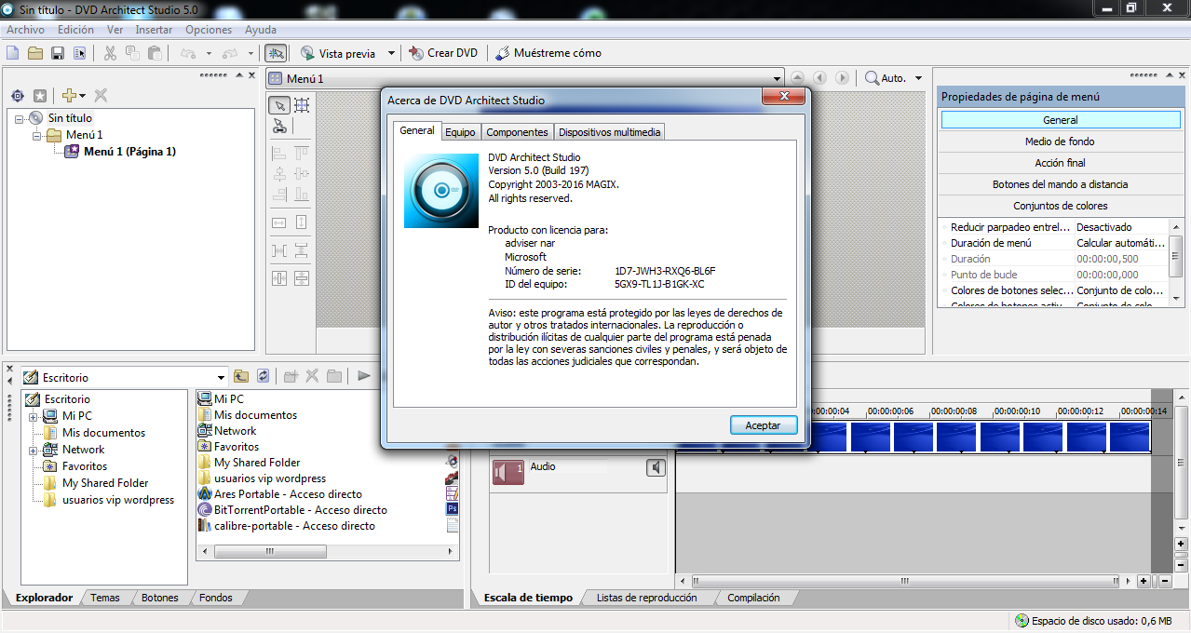Open the Auto. zoom level dropdown
The height and width of the screenshot is (633, 1191).
(918, 78)
